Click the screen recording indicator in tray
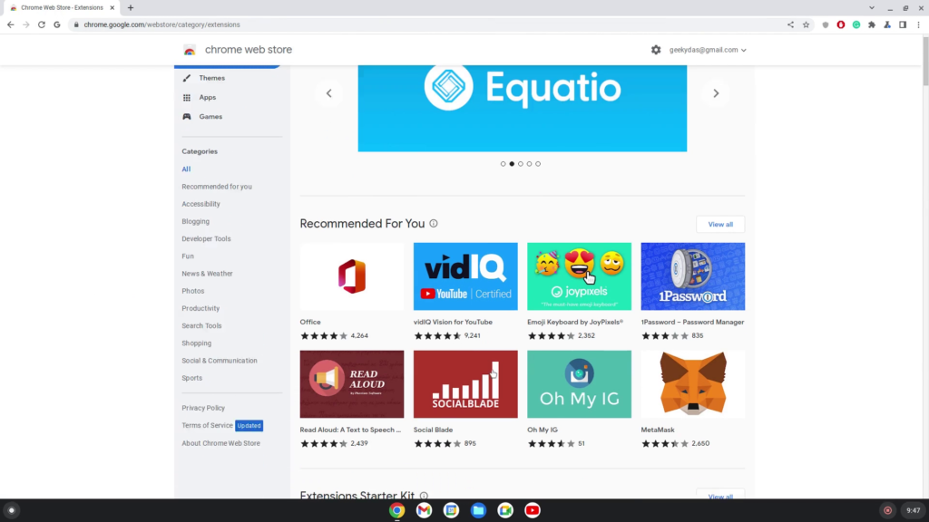The image size is (929, 522). (887, 510)
